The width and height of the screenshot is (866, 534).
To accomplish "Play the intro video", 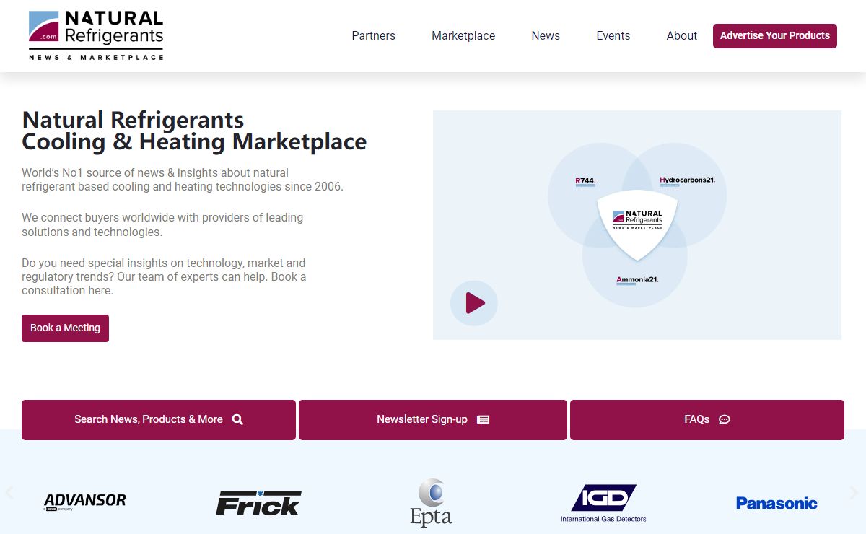I will (x=474, y=303).
